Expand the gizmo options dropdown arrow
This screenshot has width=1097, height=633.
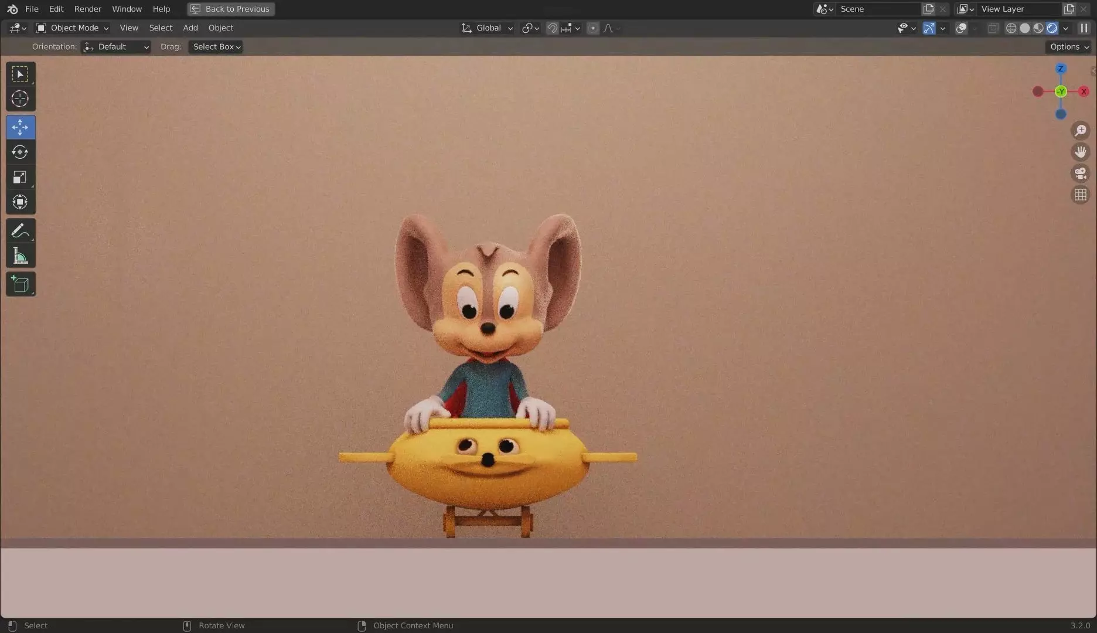tap(942, 28)
